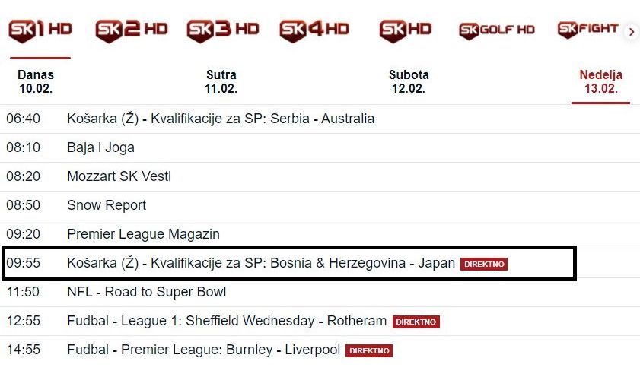The image size is (640, 374).
Task: Switch to the Sutra 11.02. tab
Action: pyautogui.click(x=221, y=81)
